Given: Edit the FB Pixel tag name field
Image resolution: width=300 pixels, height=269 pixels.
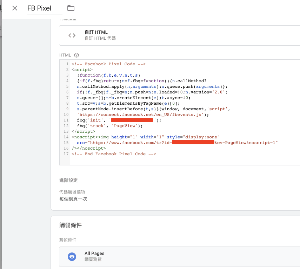Looking at the screenshot, I should click(45, 8).
